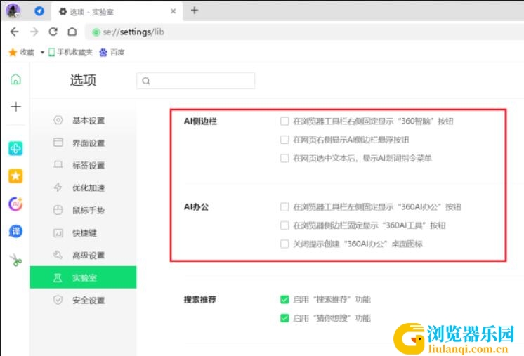Reload the current settings page
The height and width of the screenshot is (356, 524).
point(53,32)
